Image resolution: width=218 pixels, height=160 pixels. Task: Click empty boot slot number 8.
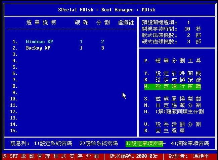tap(15, 86)
